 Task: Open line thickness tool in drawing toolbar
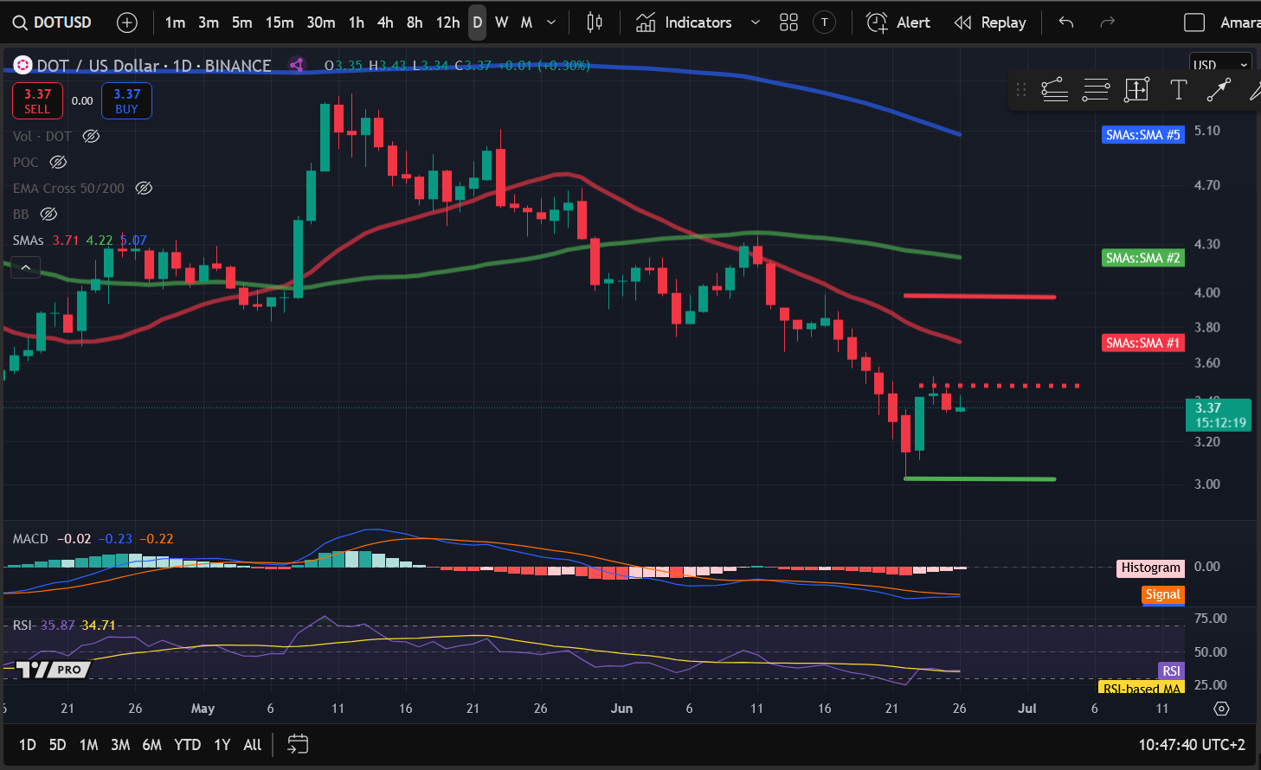pos(1096,90)
